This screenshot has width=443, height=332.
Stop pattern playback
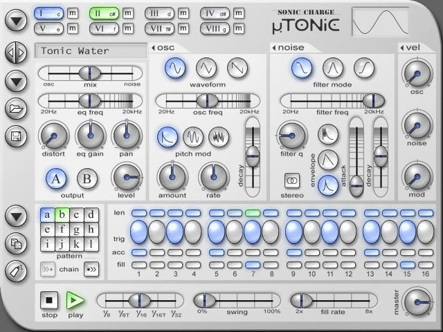[x=49, y=300]
